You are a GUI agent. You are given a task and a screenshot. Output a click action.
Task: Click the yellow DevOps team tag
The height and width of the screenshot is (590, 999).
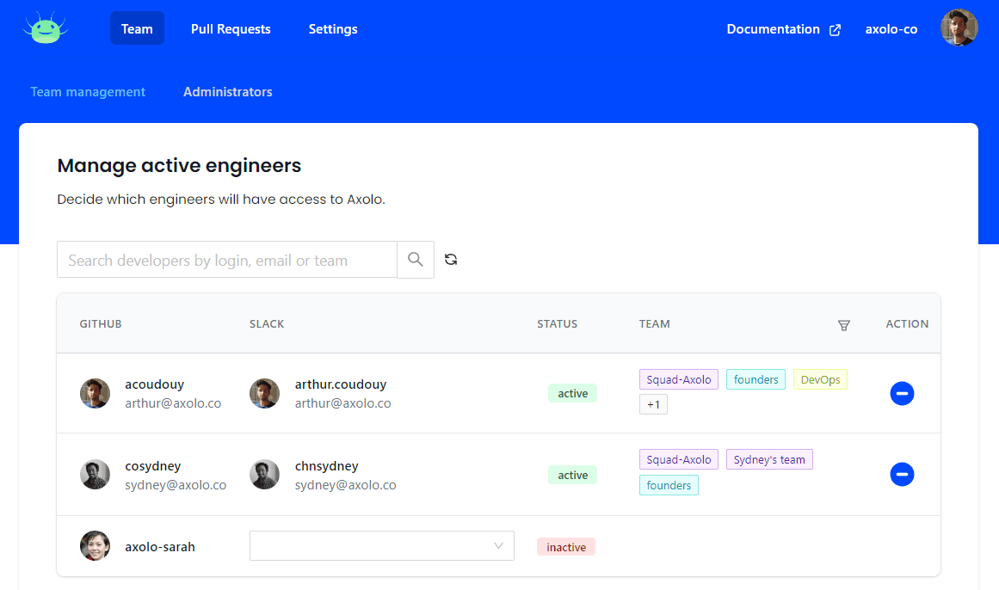tap(820, 380)
